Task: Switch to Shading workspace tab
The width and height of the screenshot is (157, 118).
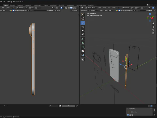Action: 46,5
